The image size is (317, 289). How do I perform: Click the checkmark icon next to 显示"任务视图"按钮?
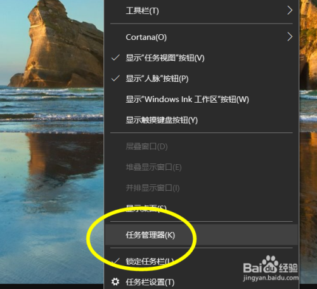click(115, 58)
